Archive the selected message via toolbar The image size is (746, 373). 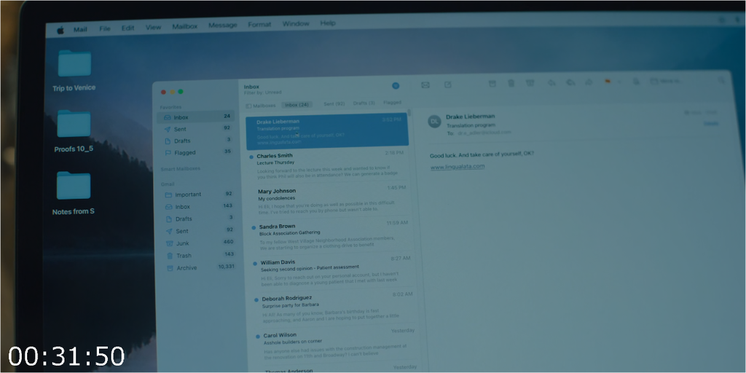(492, 83)
